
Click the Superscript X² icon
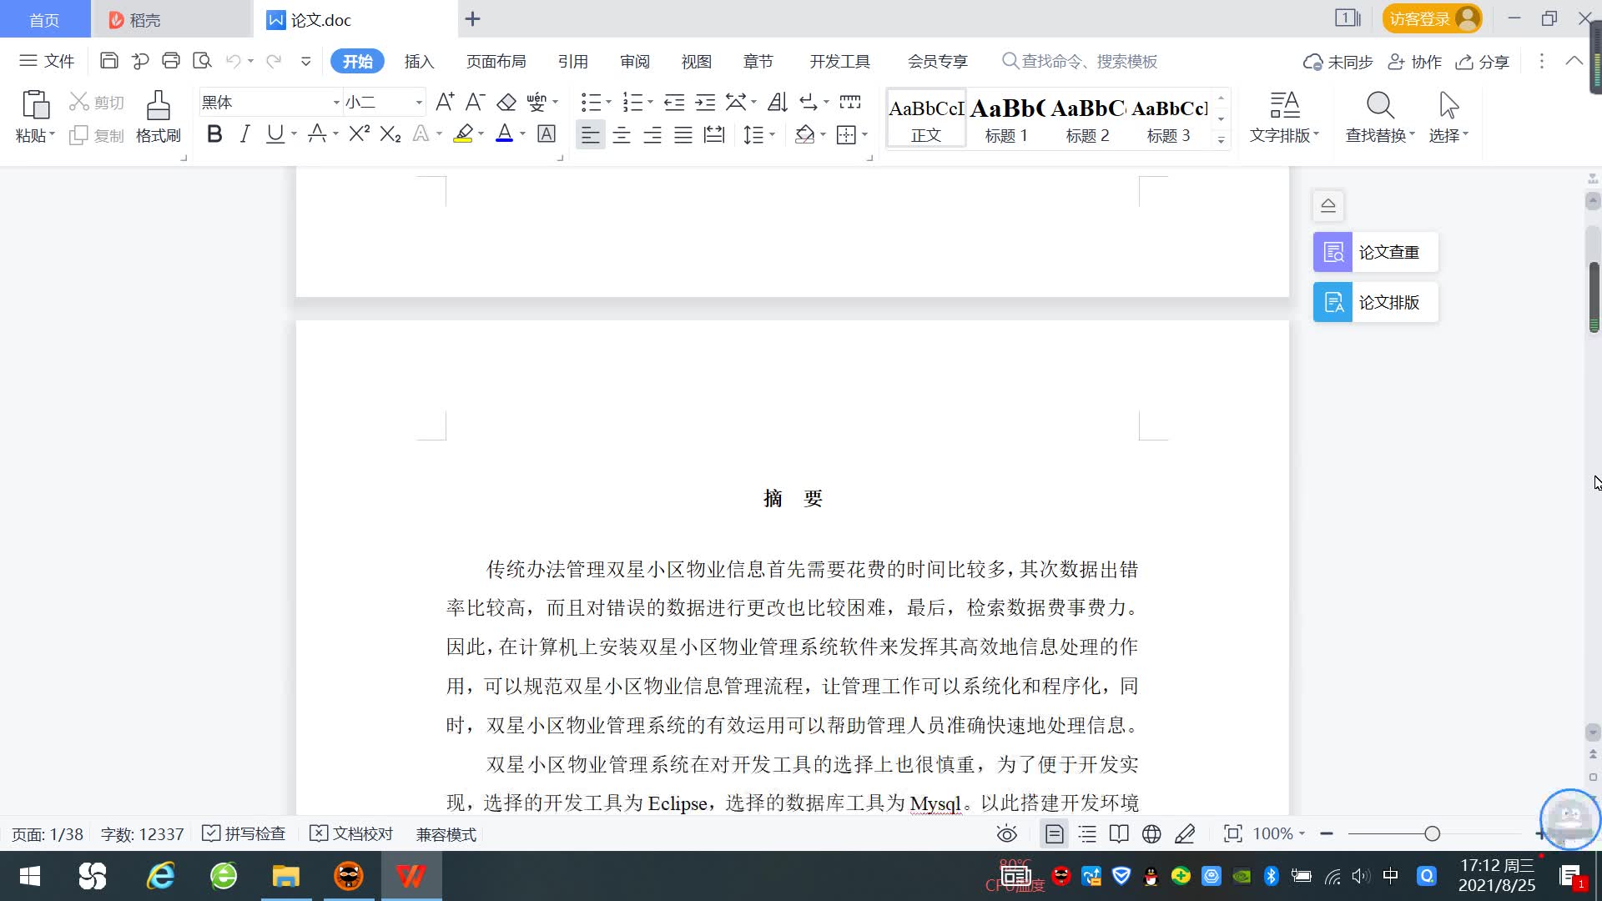coord(359,134)
